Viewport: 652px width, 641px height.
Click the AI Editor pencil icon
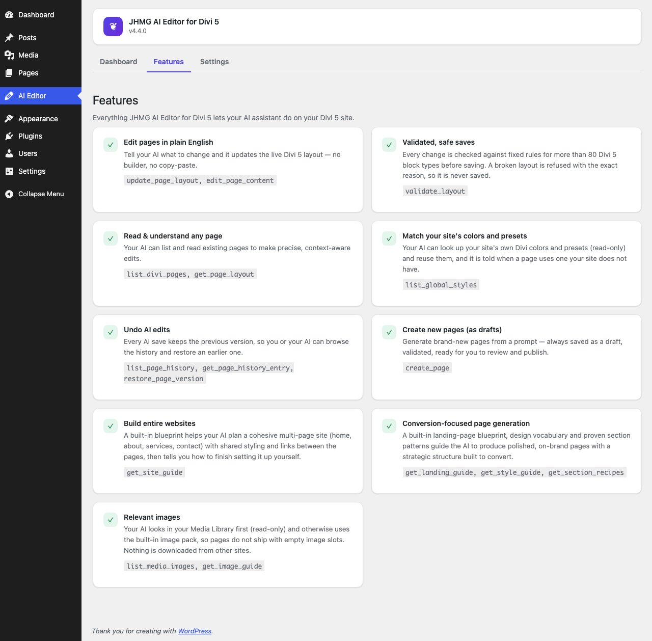(9, 96)
